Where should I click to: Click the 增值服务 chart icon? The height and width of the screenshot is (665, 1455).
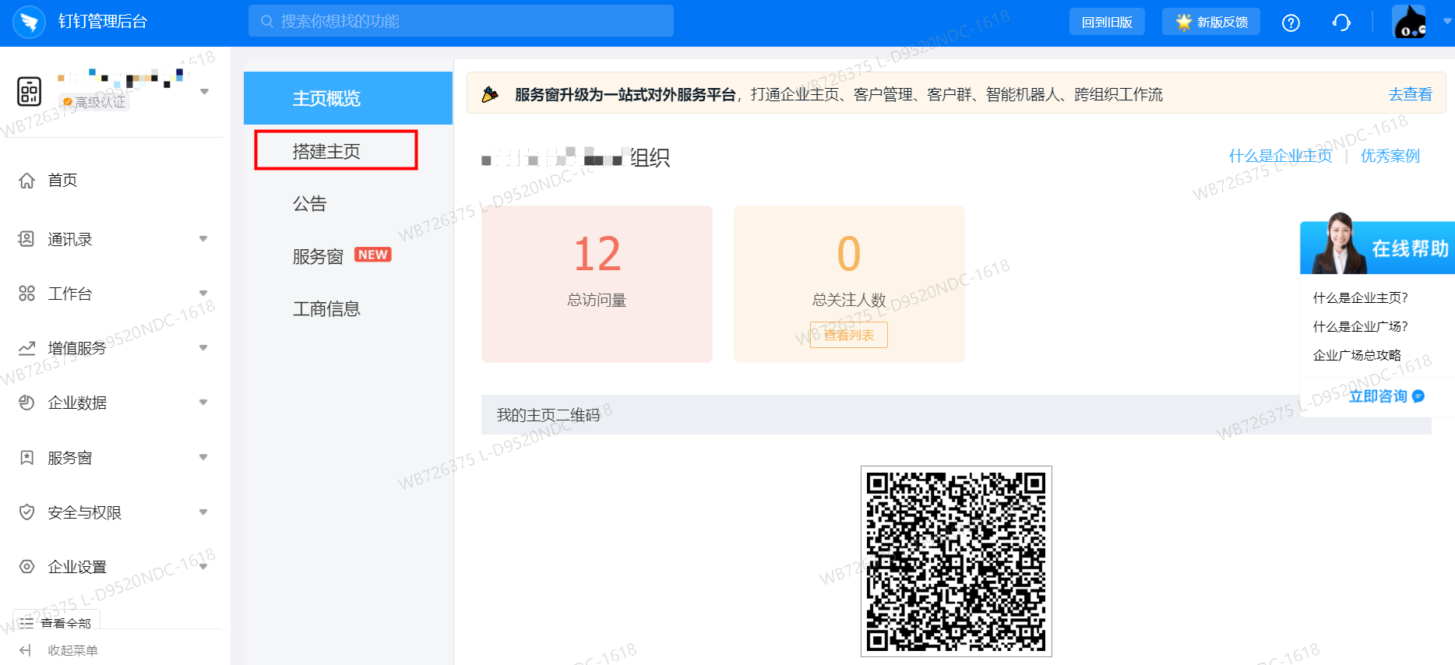(26, 348)
